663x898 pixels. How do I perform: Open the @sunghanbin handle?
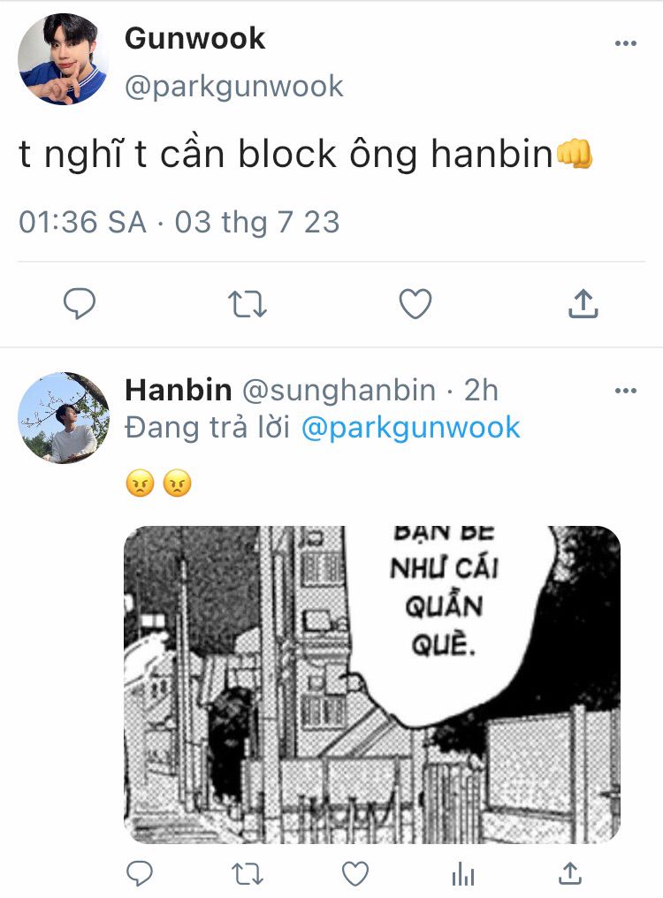(x=339, y=392)
